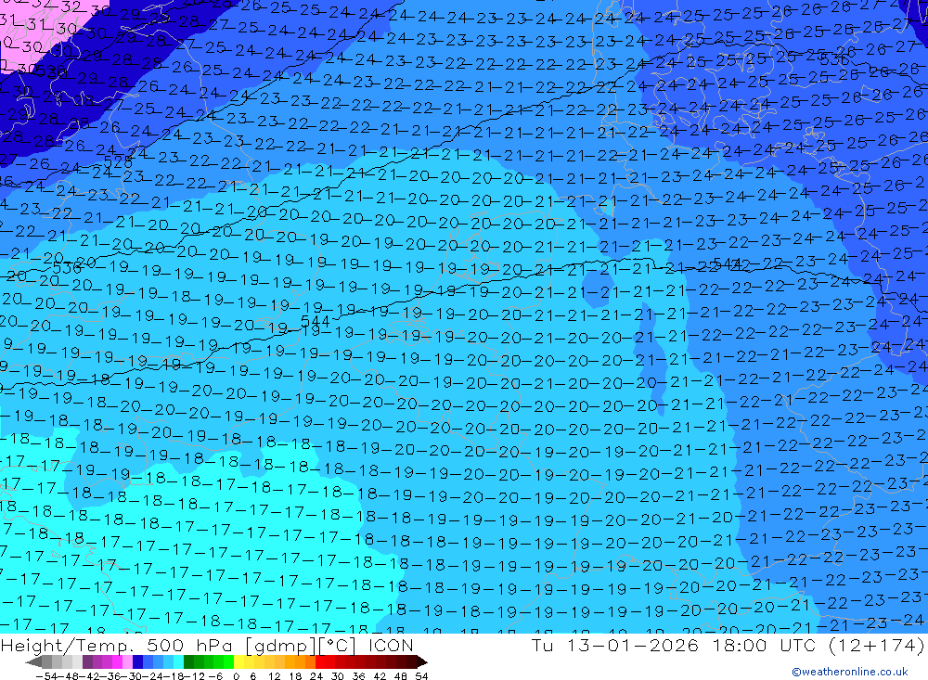Select the yellow swatch in the legend bar

click(241, 661)
